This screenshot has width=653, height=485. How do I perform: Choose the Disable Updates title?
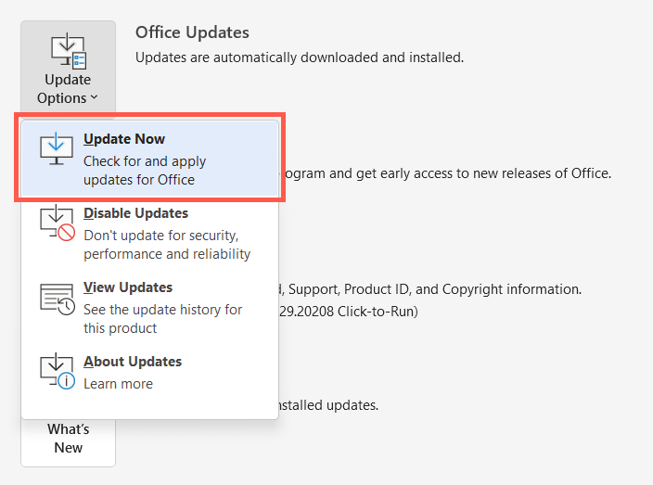click(135, 213)
